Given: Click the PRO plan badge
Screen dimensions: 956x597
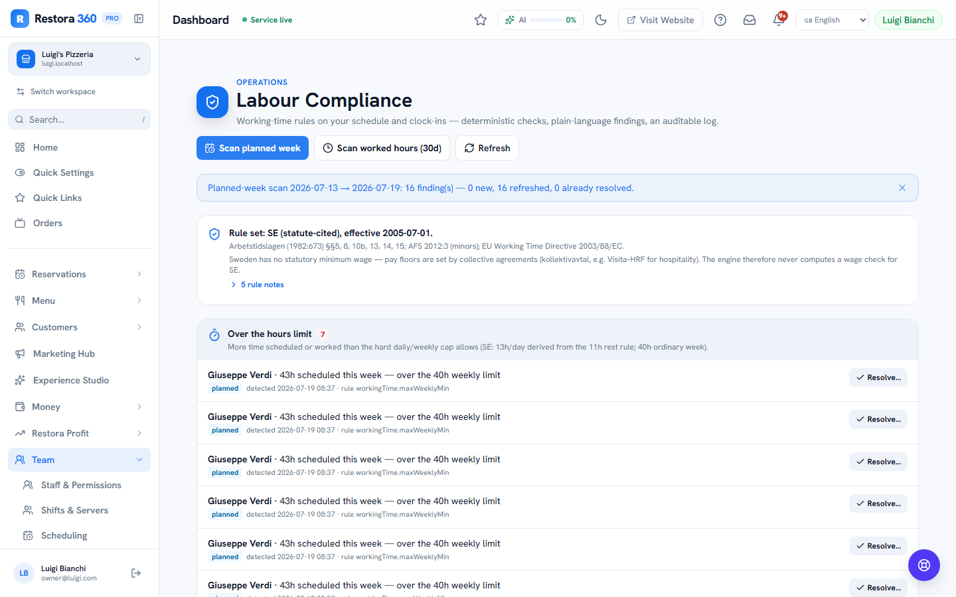Looking at the screenshot, I should [x=112, y=19].
